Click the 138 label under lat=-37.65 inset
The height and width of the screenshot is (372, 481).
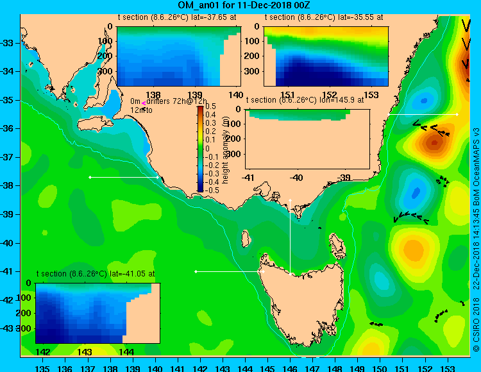(x=153, y=95)
